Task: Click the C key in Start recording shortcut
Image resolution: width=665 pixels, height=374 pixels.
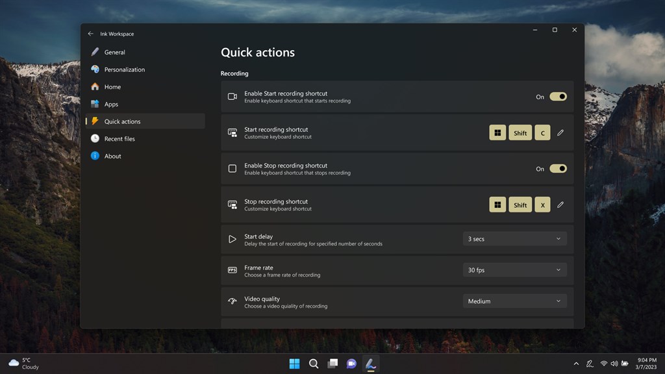Action: coord(542,132)
